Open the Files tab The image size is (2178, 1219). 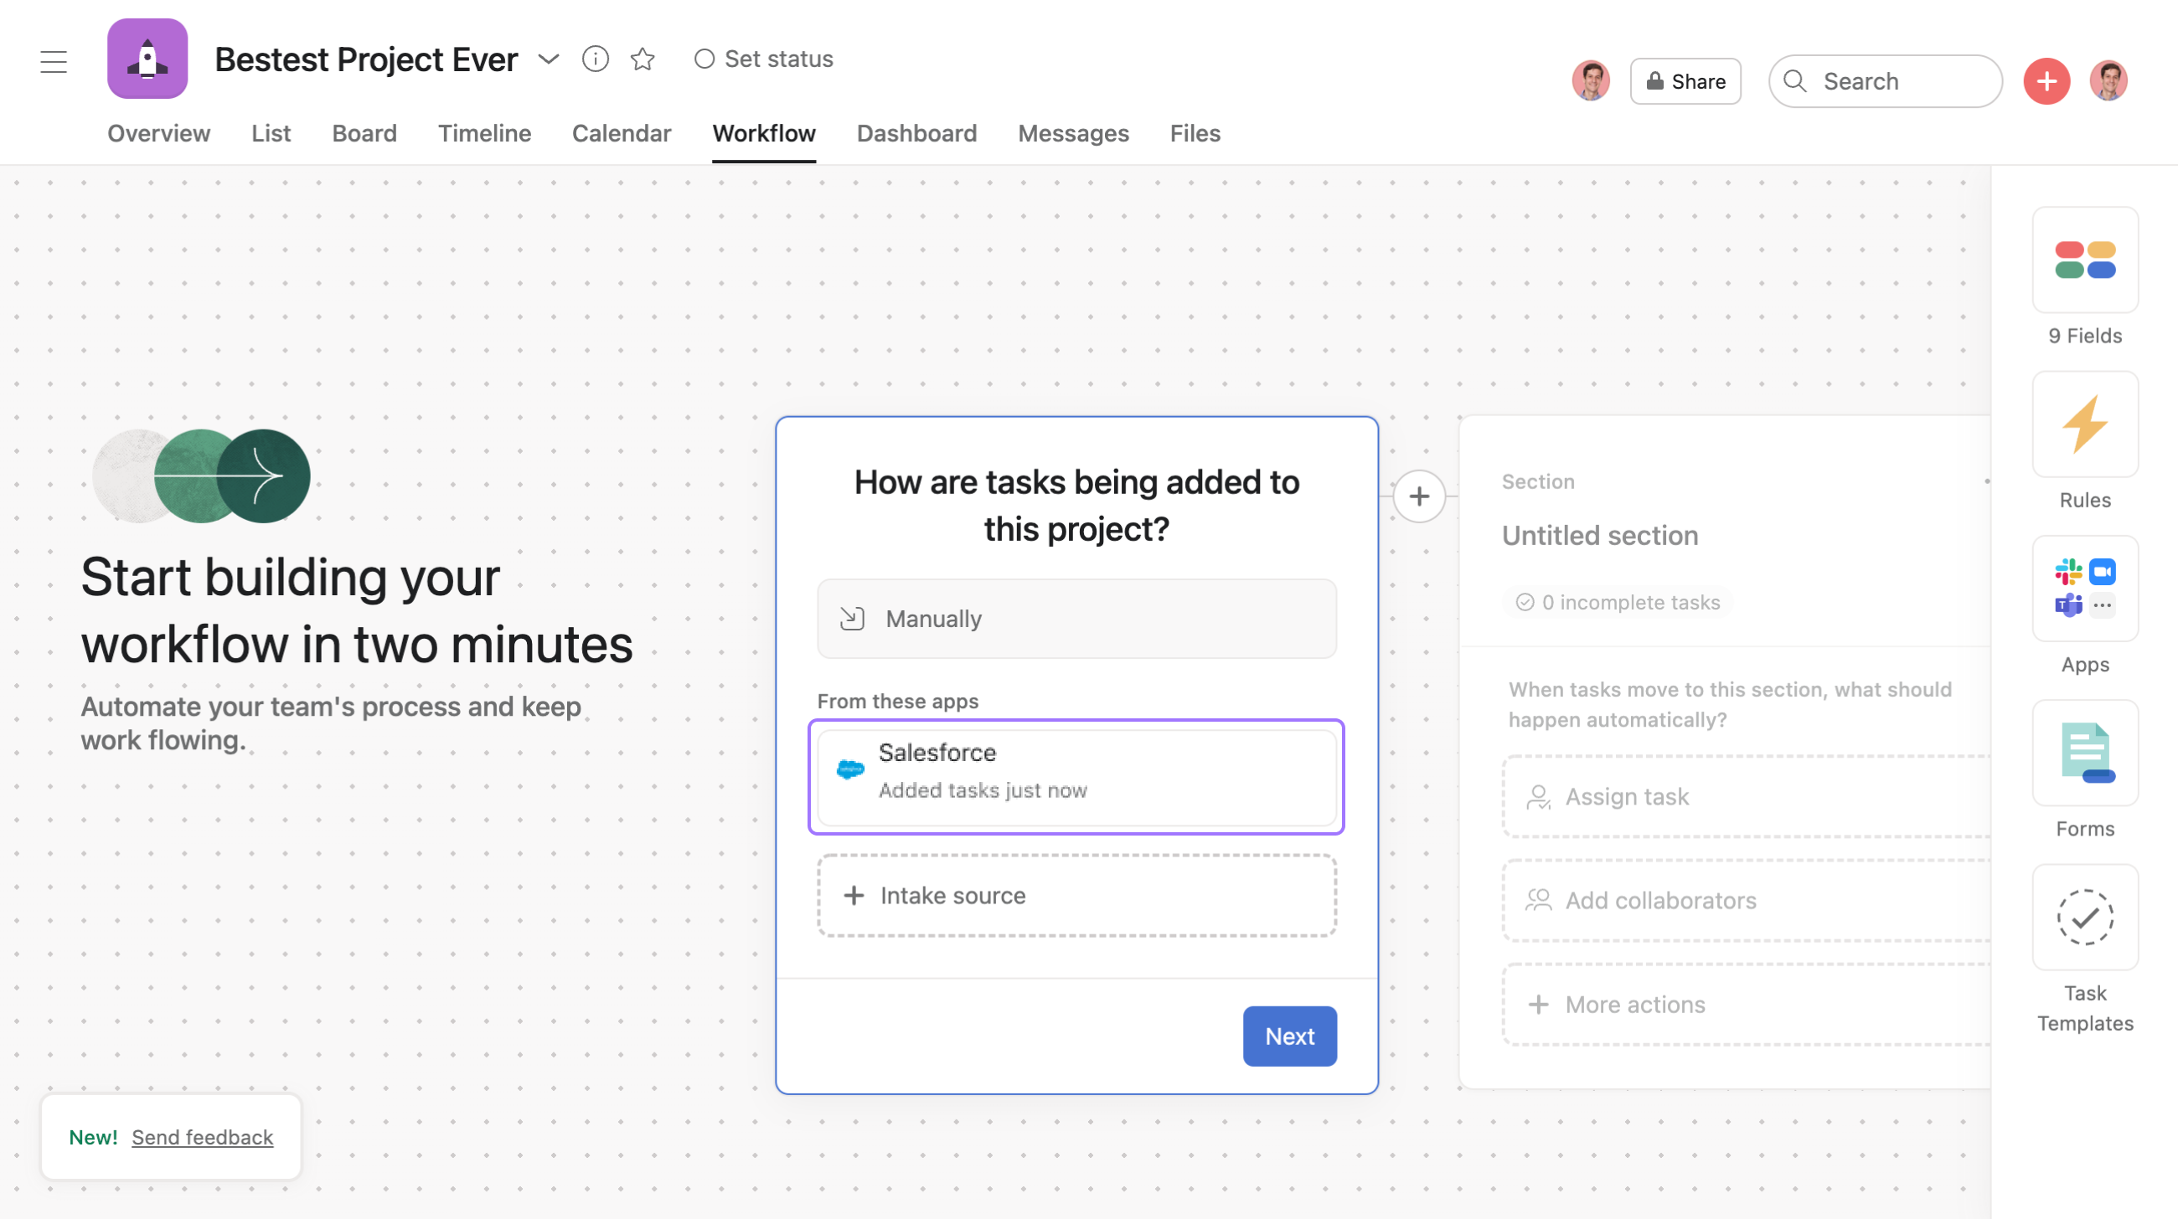[x=1195, y=133]
